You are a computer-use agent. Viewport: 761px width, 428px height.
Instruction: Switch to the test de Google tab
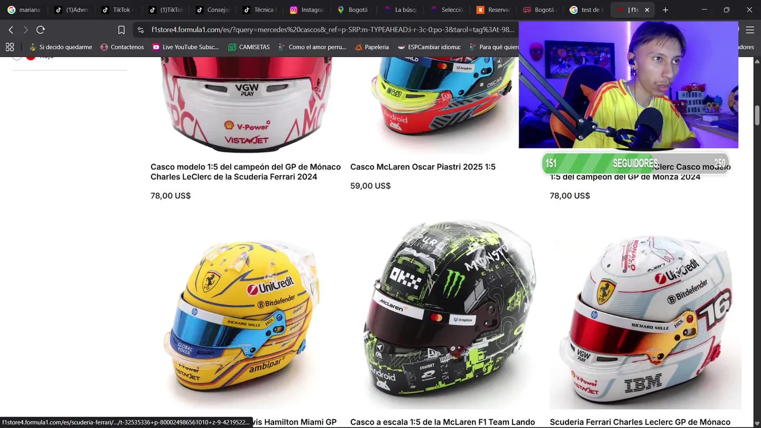(x=587, y=10)
